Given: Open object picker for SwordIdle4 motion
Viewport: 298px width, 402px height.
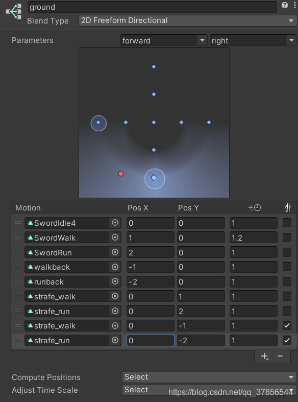Looking at the screenshot, I should point(115,223).
